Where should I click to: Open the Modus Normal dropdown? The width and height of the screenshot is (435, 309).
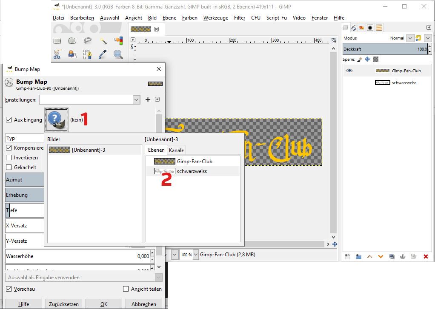pyautogui.click(x=410, y=38)
